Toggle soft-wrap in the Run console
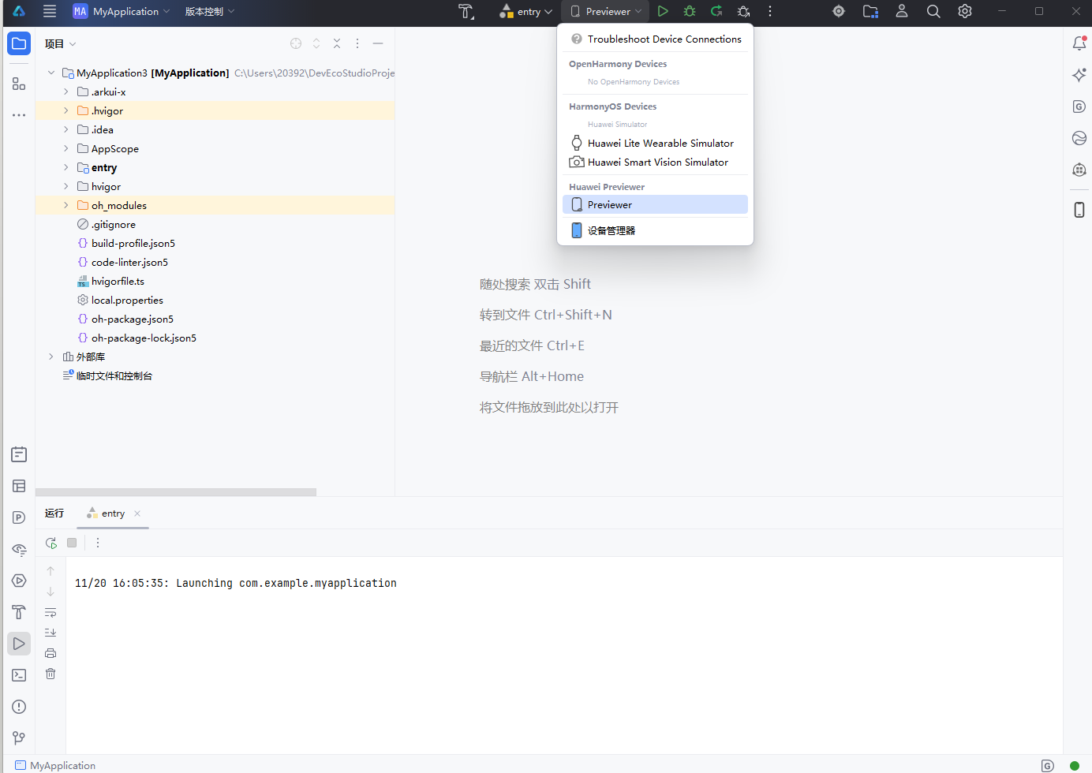The width and height of the screenshot is (1092, 773). coord(50,613)
